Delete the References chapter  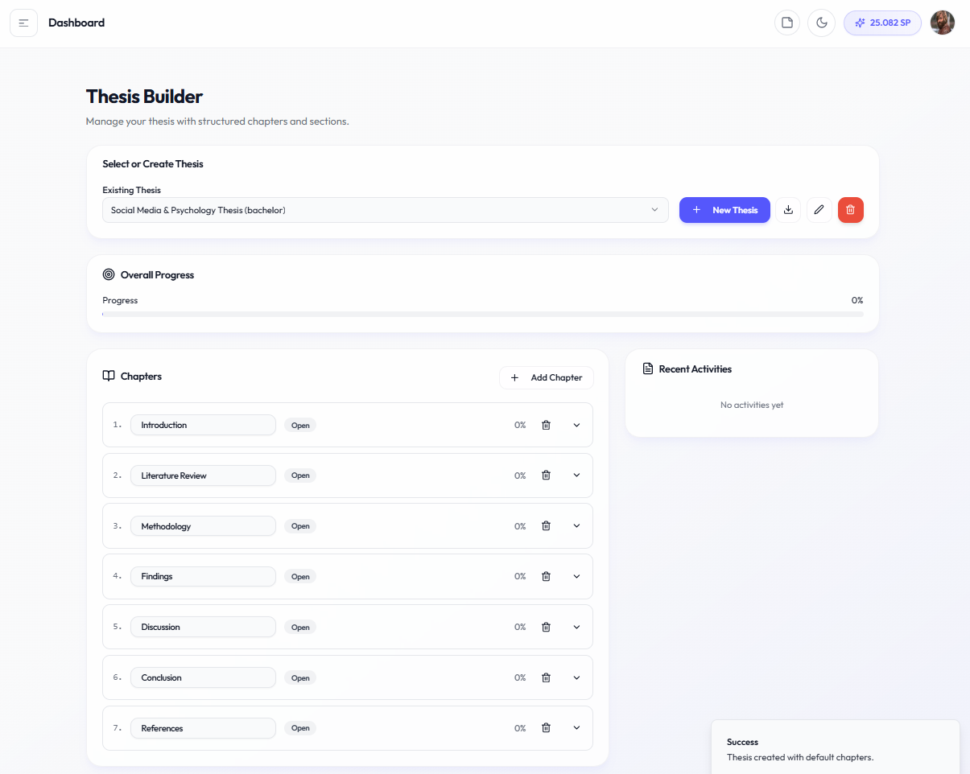[546, 728]
